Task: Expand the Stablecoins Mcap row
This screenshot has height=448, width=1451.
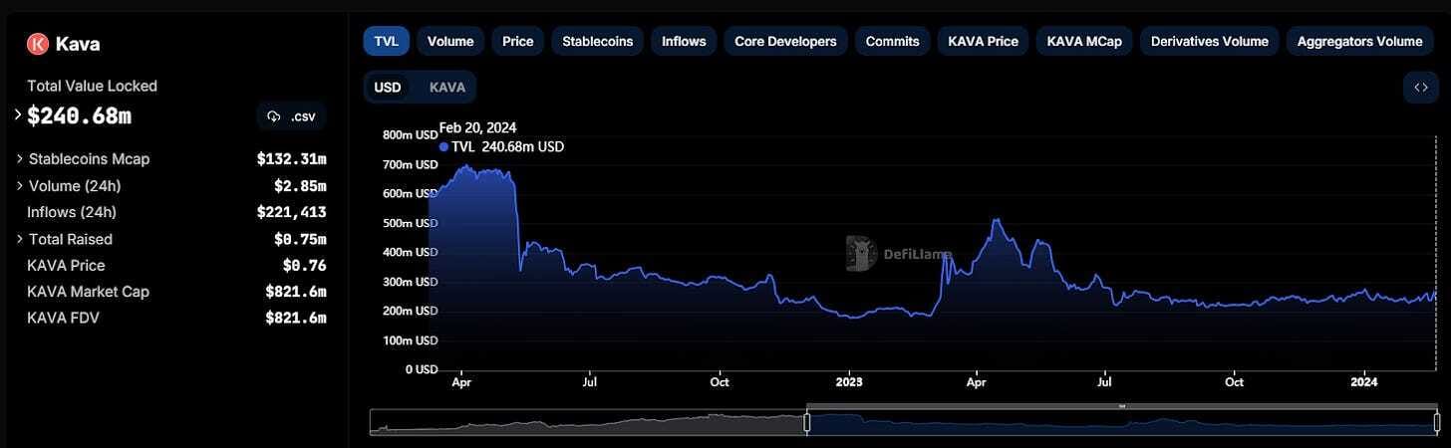Action: [20, 159]
